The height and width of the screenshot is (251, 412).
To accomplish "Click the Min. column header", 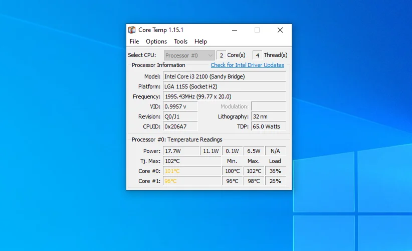I will pos(232,161).
